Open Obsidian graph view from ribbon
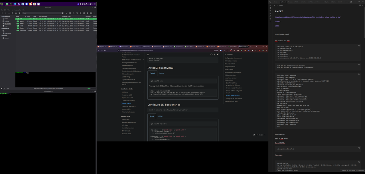This screenshot has width=365, height=174. [x=270, y=11]
